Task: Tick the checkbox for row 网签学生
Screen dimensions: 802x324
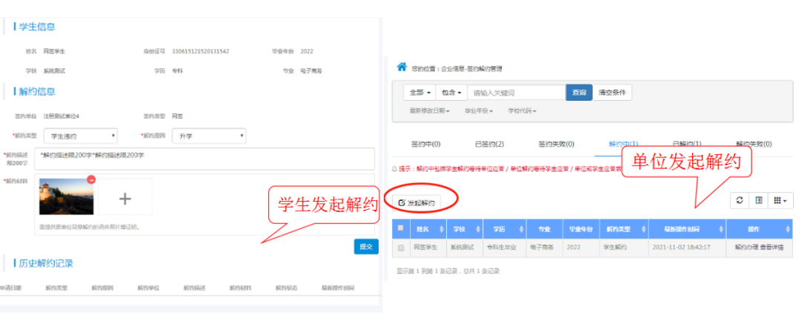Action: point(401,248)
